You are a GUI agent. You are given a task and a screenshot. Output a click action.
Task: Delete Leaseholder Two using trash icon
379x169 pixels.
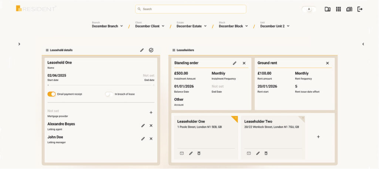click(266, 153)
